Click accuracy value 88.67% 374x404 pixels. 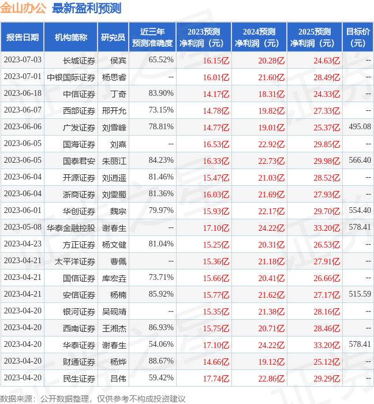[161, 361]
